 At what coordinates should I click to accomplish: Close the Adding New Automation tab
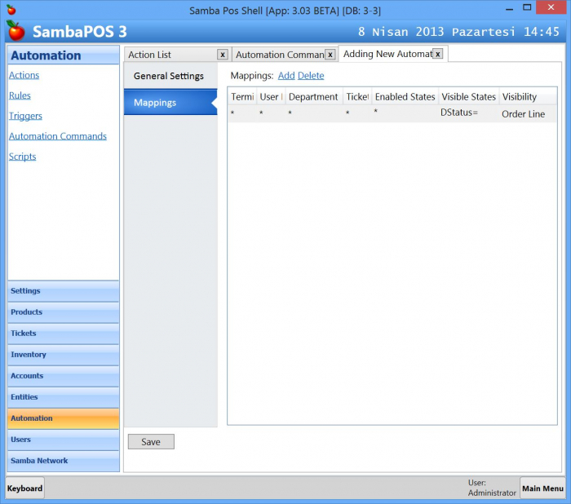tap(438, 54)
